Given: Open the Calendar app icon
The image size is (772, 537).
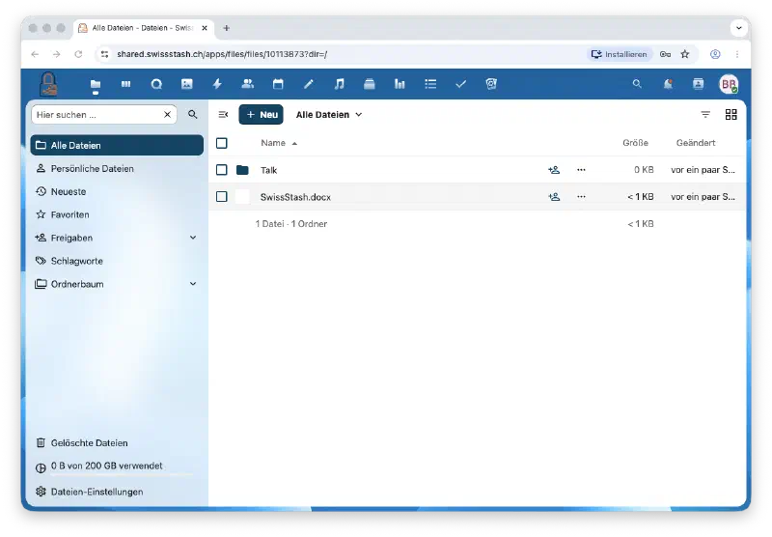Looking at the screenshot, I should click(x=278, y=84).
